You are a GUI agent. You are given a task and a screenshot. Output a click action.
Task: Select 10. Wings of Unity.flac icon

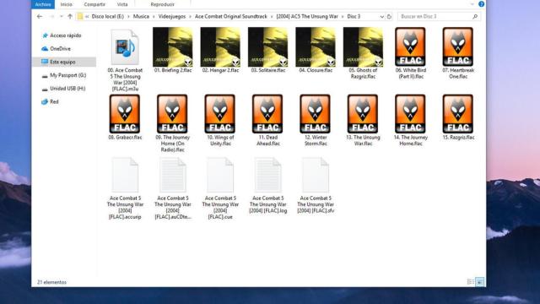219,114
